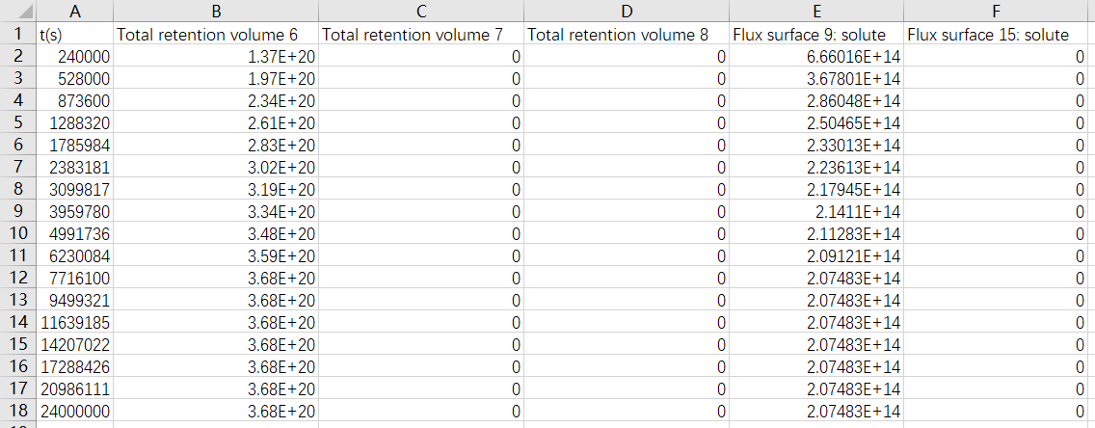Image resolution: width=1095 pixels, height=428 pixels.
Task: Select column F header
Action: point(999,12)
